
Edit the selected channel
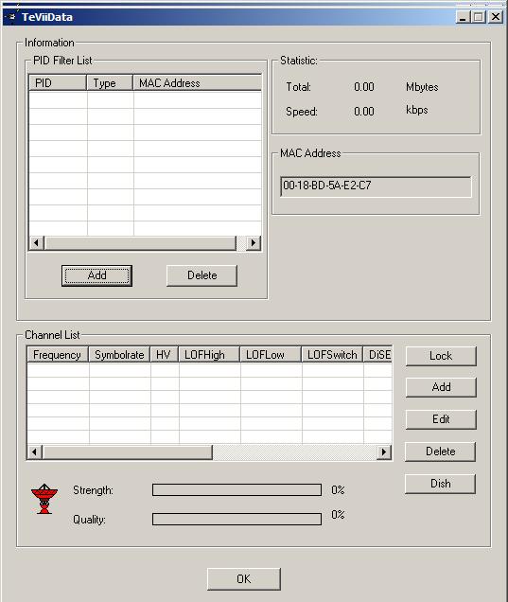pos(441,419)
